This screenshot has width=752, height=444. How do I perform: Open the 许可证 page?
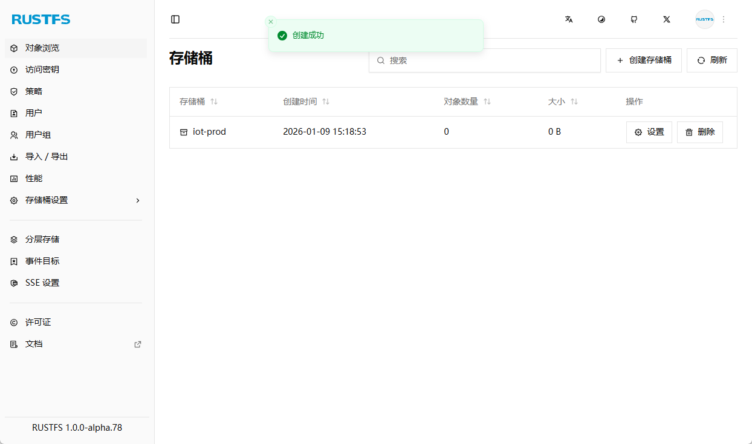coord(76,323)
